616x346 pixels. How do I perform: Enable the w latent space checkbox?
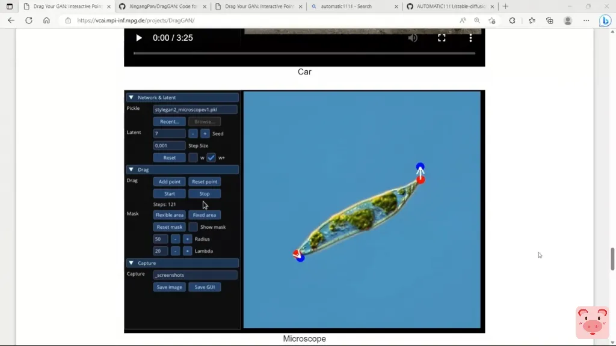coord(193,157)
